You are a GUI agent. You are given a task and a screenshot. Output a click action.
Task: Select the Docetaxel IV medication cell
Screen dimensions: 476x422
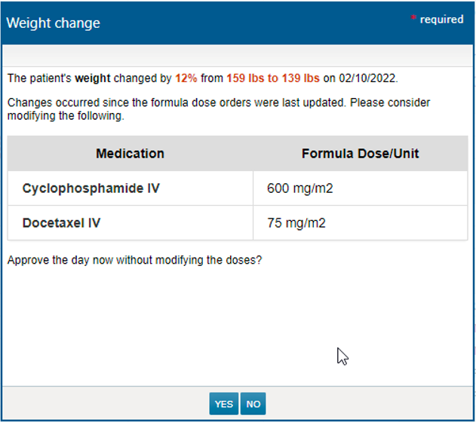pos(62,223)
